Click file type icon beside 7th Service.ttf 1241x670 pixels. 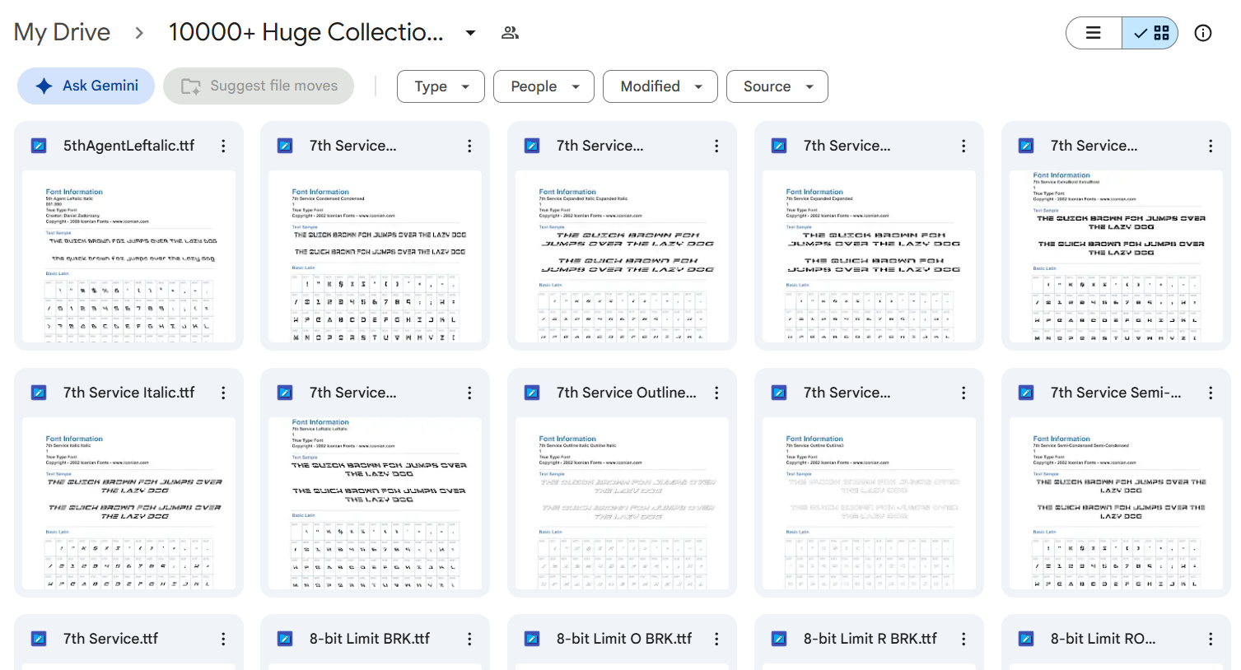(39, 639)
